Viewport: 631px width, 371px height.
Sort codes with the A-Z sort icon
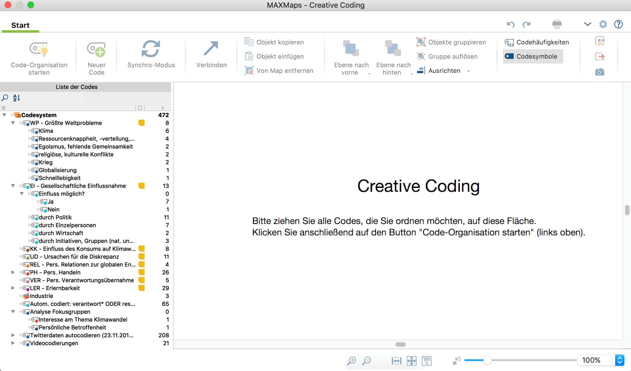click(x=16, y=98)
